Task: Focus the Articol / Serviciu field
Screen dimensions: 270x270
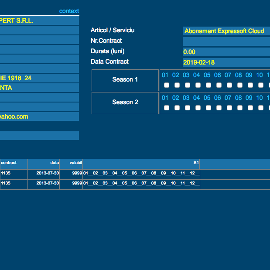Action: tap(226, 31)
